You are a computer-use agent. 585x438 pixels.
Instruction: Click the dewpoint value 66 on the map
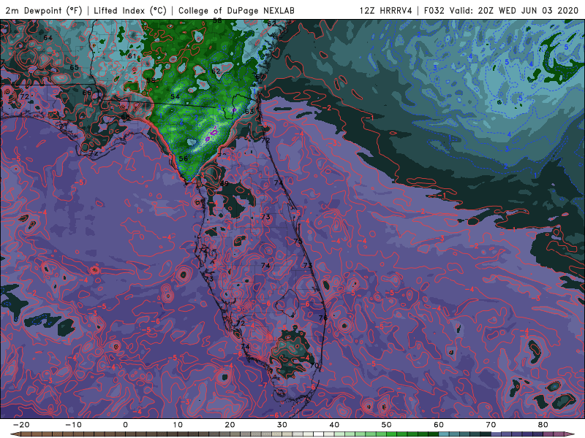tap(87, 93)
